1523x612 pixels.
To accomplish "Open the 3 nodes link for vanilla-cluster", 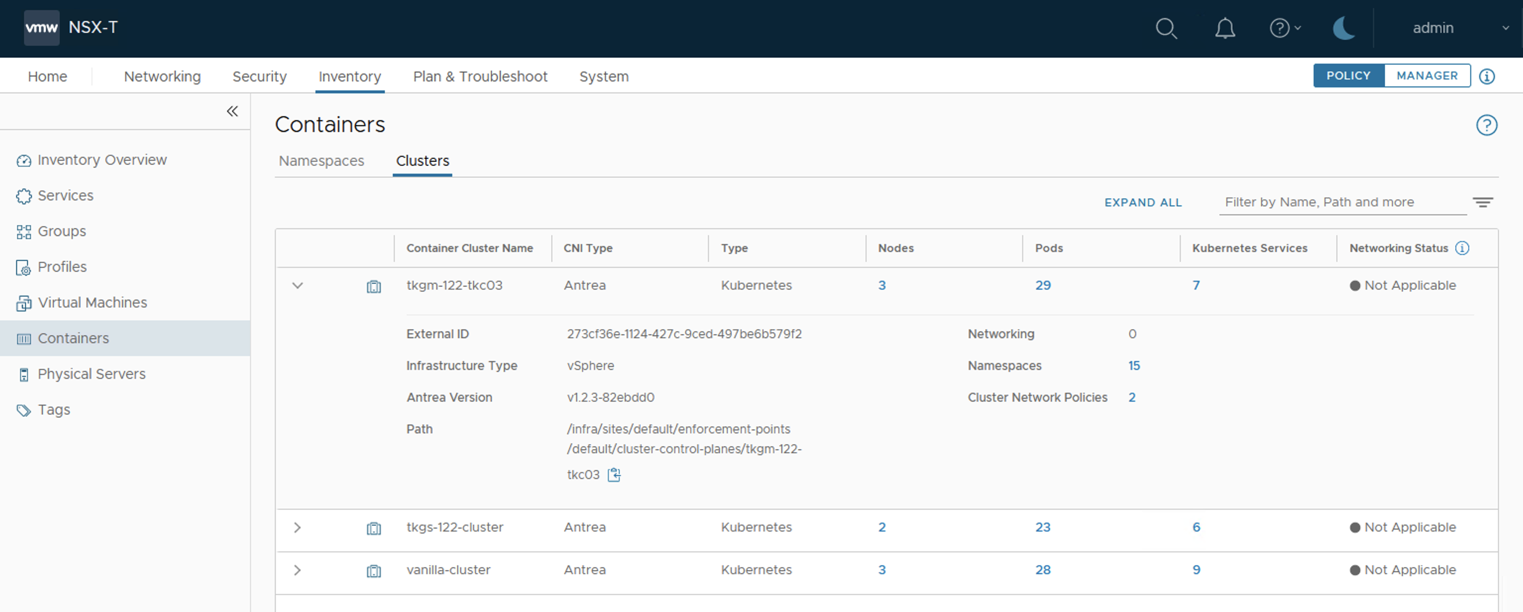I will click(x=881, y=570).
